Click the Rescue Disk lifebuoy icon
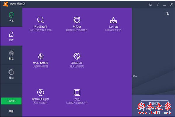Viewport: 175px width, 117px height. tap(77, 20)
